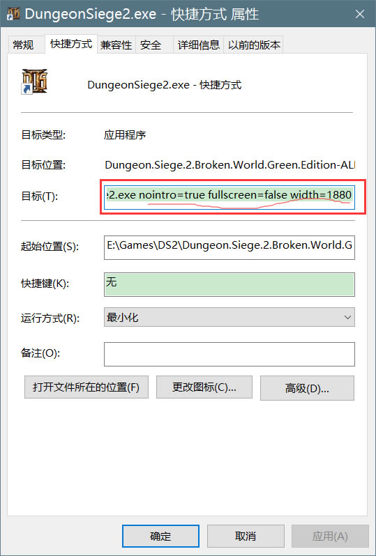Click the DungeonSiege2 shortcut icon
Viewport: 376px width, 556px height.
(x=34, y=82)
